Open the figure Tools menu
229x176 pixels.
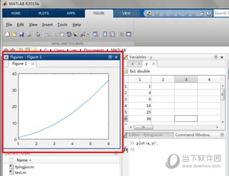coord(62,25)
